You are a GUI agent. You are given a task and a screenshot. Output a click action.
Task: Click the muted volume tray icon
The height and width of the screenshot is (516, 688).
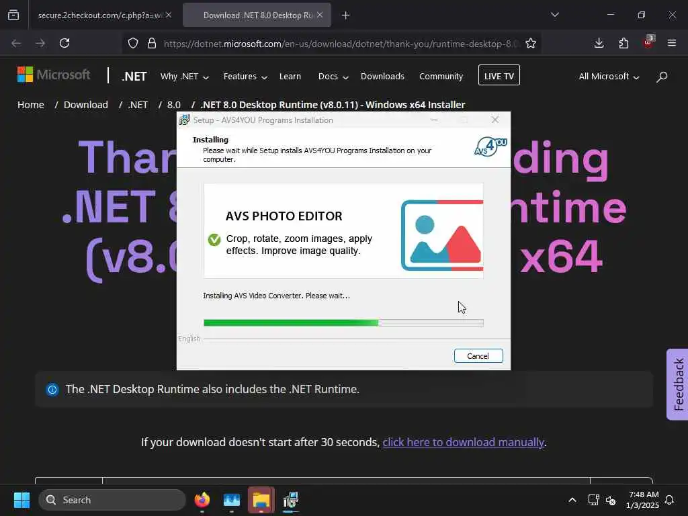[610, 500]
